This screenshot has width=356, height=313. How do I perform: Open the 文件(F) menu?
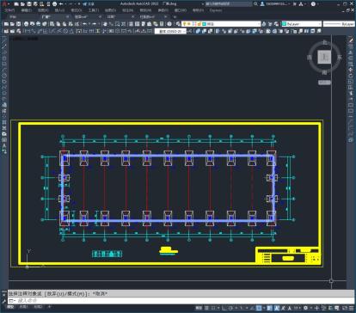click(x=9, y=10)
